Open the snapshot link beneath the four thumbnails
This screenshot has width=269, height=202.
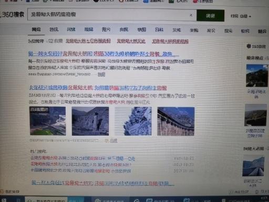click(x=113, y=140)
